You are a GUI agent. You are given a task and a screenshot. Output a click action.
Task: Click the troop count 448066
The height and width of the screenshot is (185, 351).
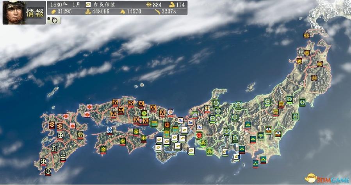tap(101, 12)
